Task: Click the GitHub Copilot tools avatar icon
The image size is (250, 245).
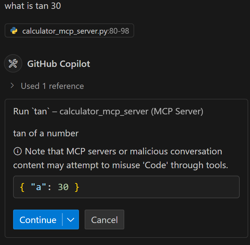Action: click(13, 63)
